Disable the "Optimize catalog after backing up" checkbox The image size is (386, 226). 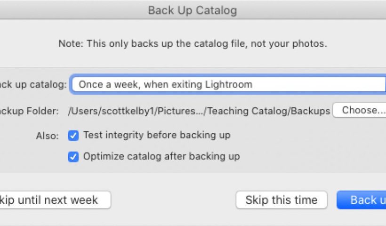click(x=73, y=156)
